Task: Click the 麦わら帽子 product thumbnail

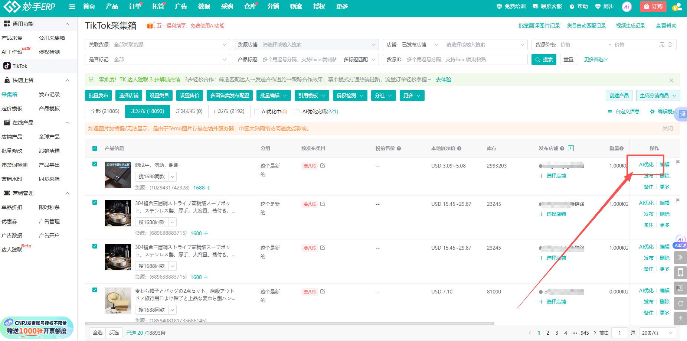Action: coord(118,301)
